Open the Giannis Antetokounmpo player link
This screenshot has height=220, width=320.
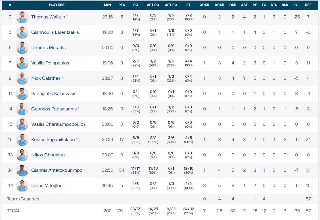point(57,170)
